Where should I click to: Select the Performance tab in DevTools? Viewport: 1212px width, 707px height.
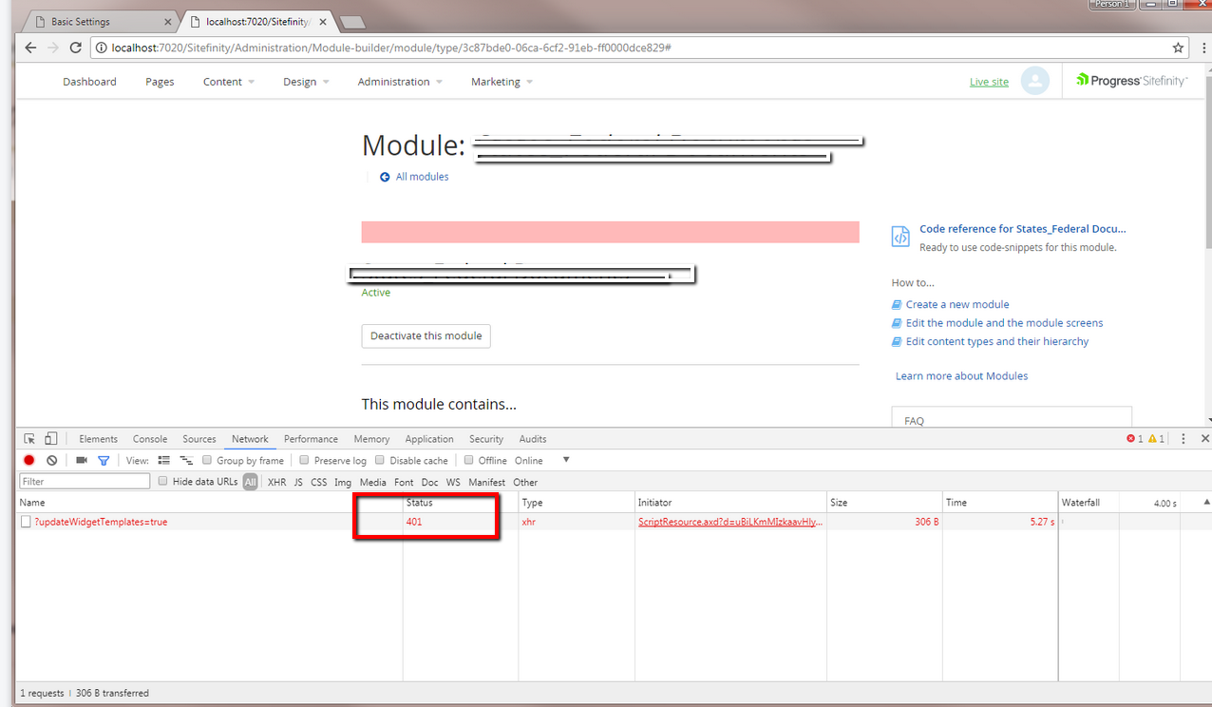pos(311,438)
